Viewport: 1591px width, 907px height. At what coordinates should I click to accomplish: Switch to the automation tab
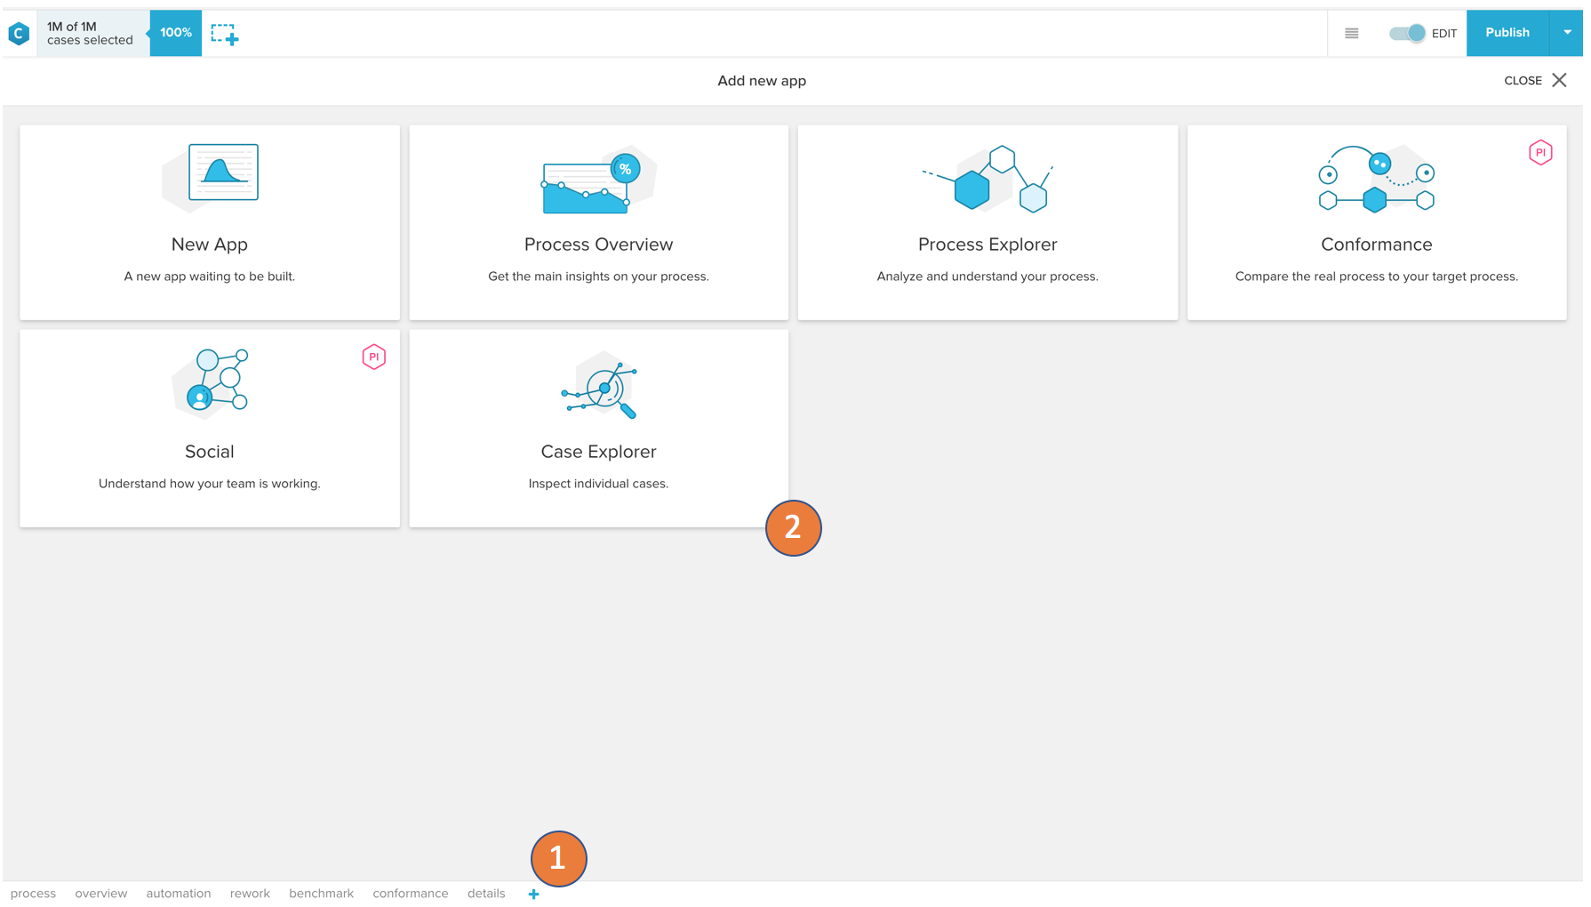coord(179,894)
